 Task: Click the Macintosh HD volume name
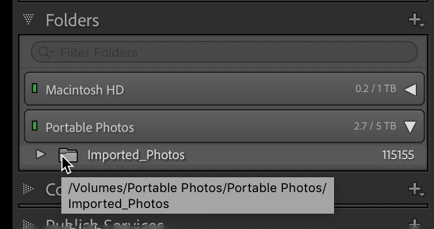(x=85, y=90)
